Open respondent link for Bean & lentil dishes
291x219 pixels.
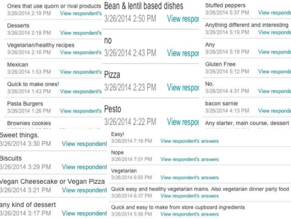(x=183, y=19)
